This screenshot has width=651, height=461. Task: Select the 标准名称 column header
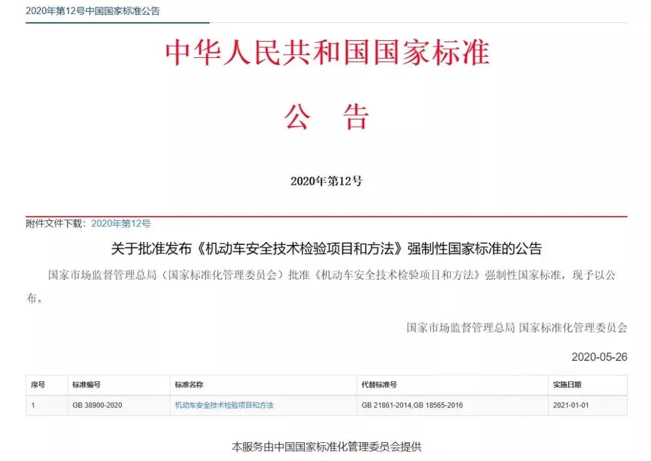pos(189,384)
